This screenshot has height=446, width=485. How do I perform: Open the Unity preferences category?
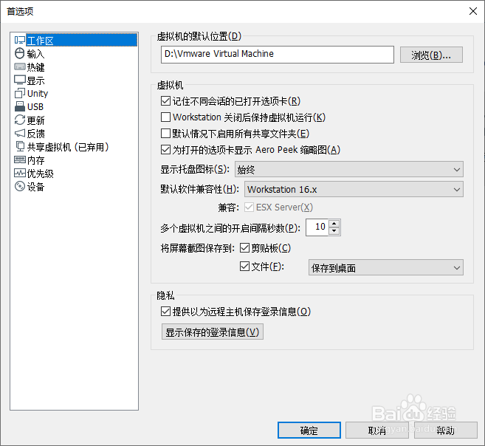[38, 93]
